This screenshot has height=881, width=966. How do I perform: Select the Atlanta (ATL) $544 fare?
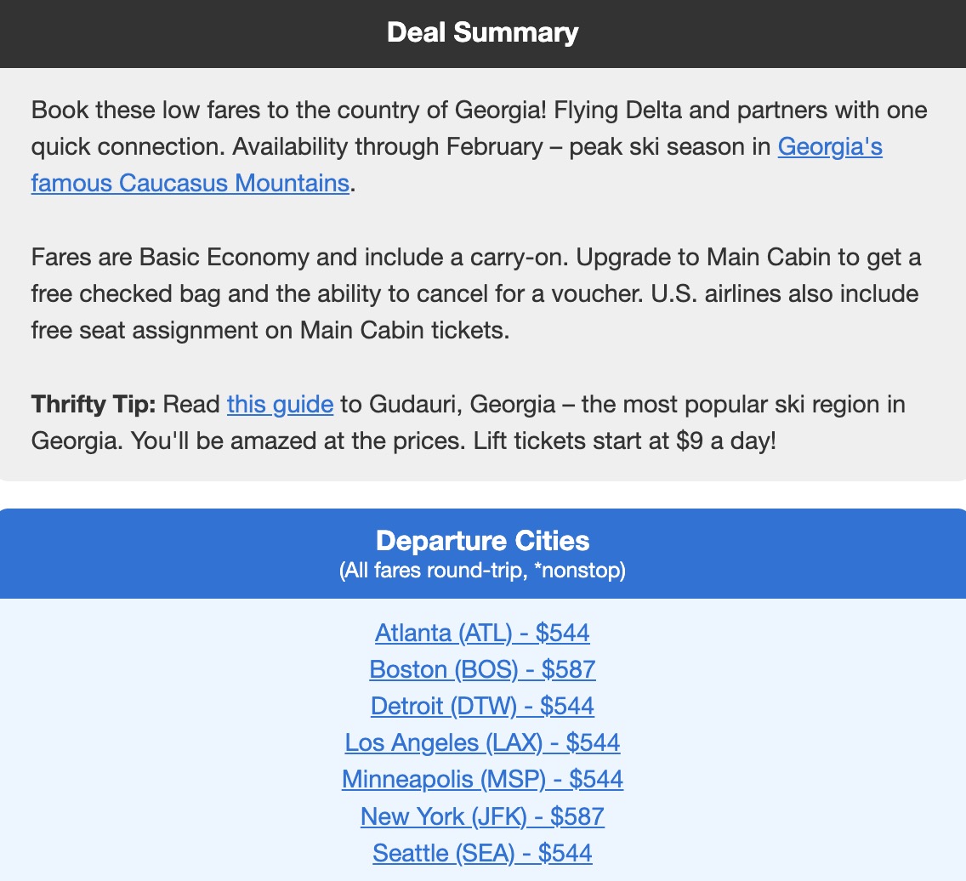(x=482, y=633)
